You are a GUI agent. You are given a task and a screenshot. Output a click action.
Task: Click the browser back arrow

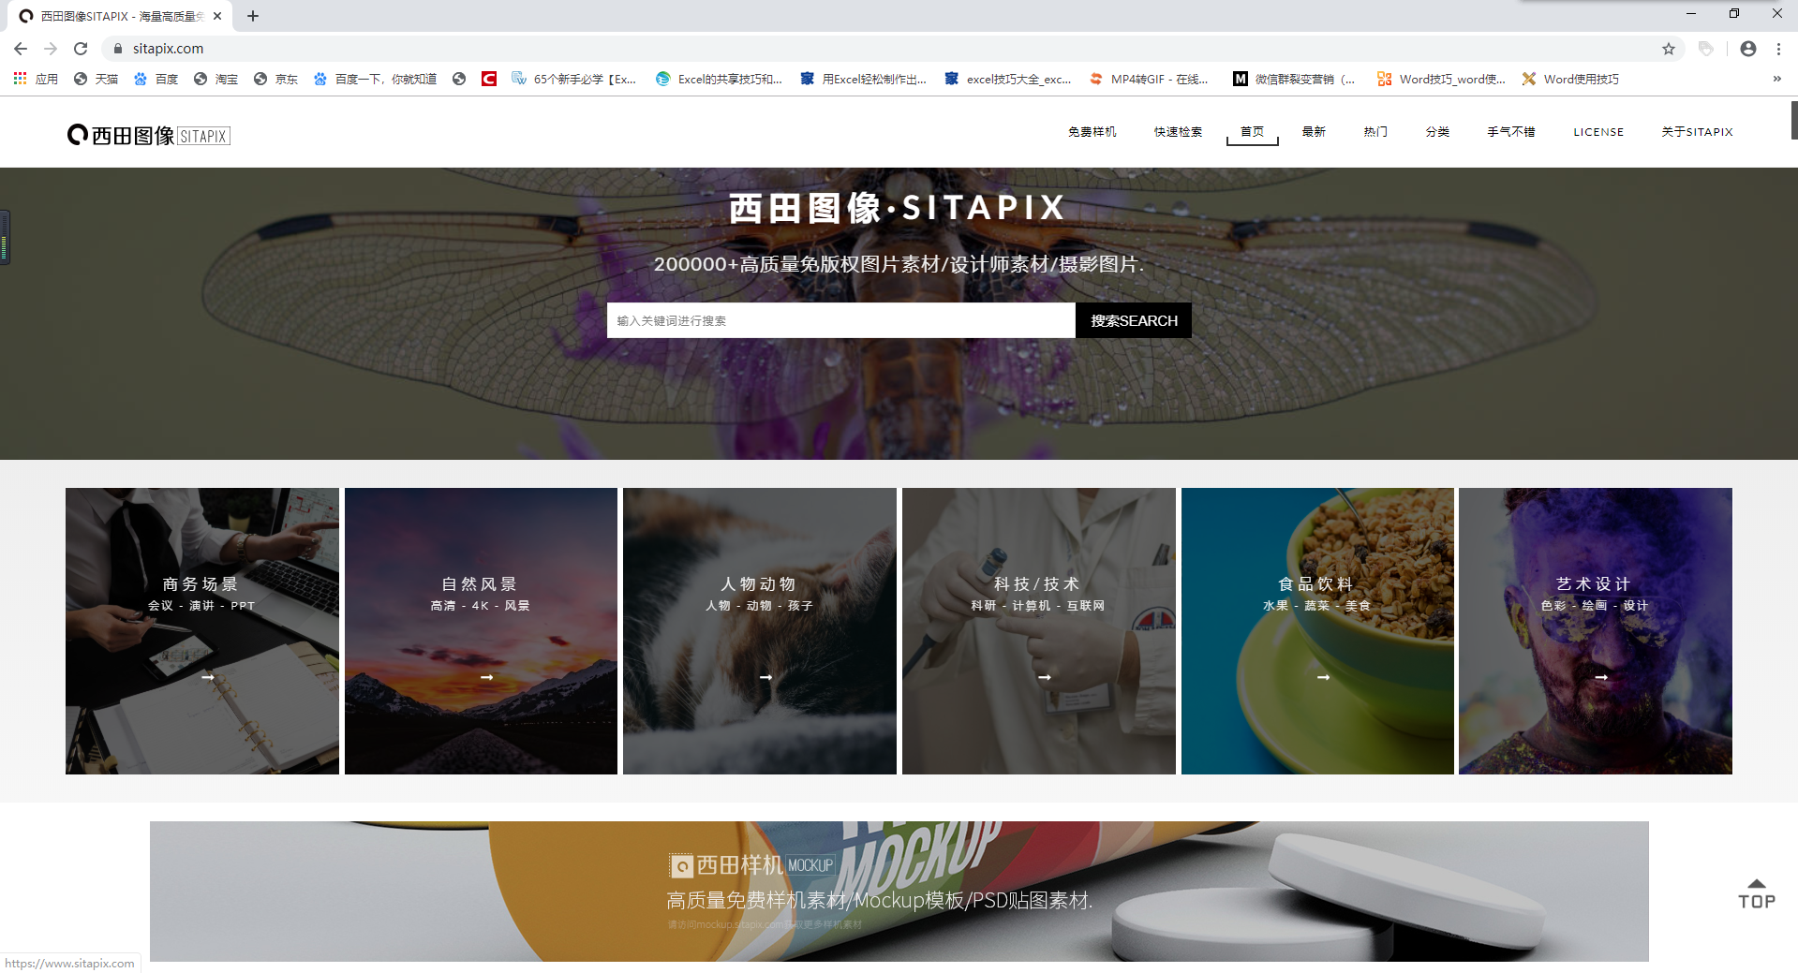pos(21,49)
